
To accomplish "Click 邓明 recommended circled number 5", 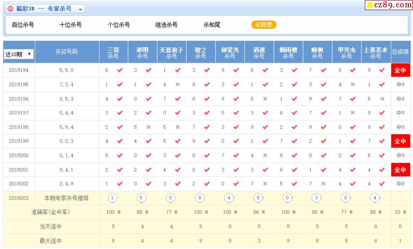I will tap(142, 198).
